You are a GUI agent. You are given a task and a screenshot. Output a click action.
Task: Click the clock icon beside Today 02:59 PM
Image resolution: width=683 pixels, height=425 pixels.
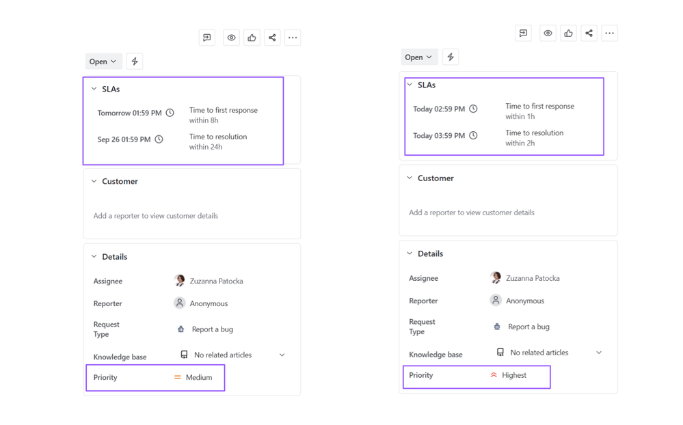[x=473, y=109]
